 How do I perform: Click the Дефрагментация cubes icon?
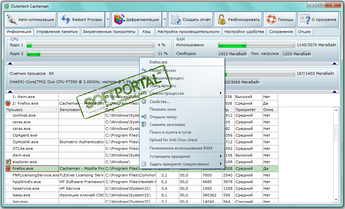click(x=119, y=19)
